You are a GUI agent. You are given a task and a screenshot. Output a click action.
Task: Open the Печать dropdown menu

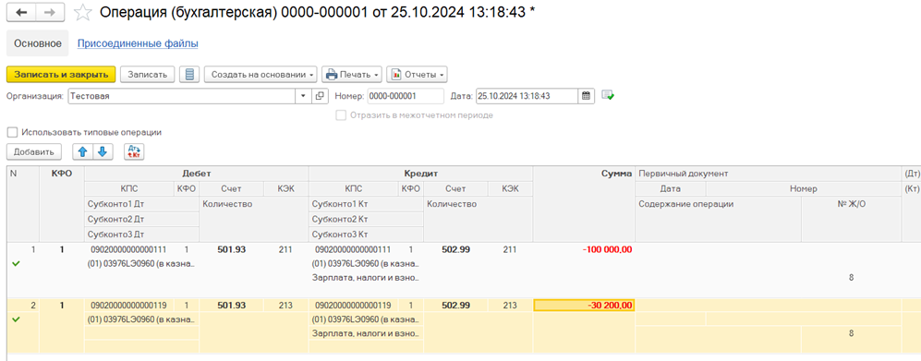coord(352,75)
